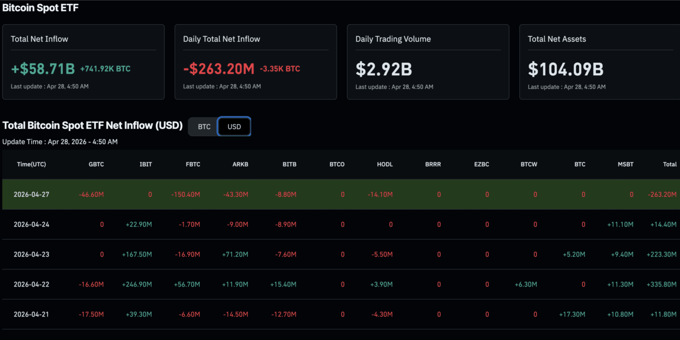The image size is (680, 340).
Task: Open the Total Net Inflow card
Action: click(83, 62)
